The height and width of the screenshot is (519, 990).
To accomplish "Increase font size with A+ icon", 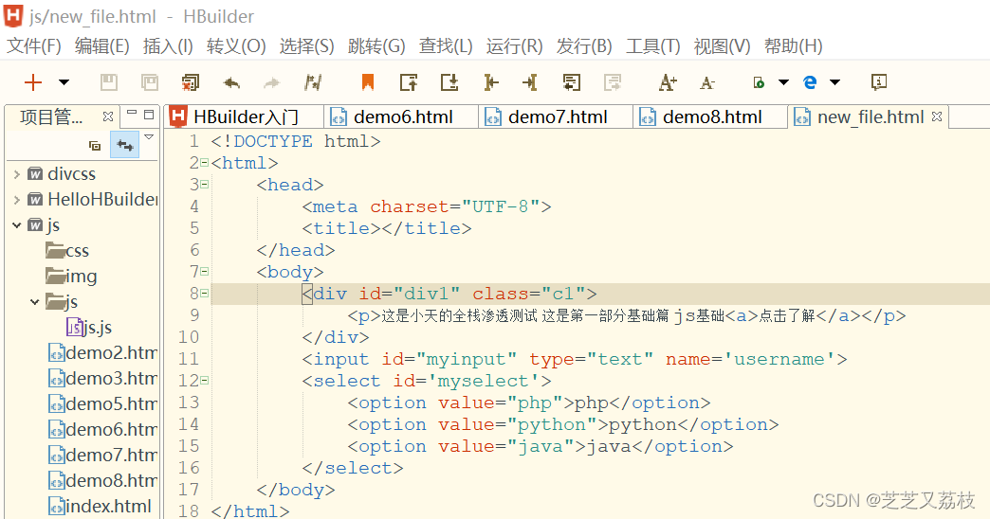I will 668,82.
